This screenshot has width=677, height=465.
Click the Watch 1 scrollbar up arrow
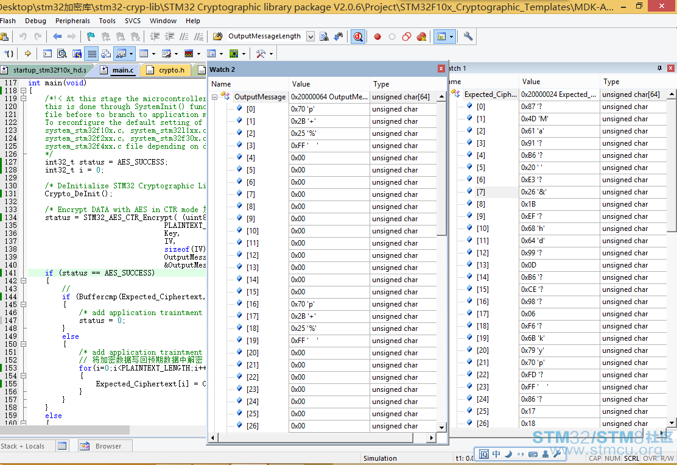pyautogui.click(x=672, y=94)
